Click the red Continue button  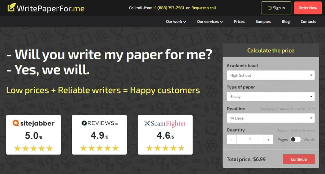(299, 159)
